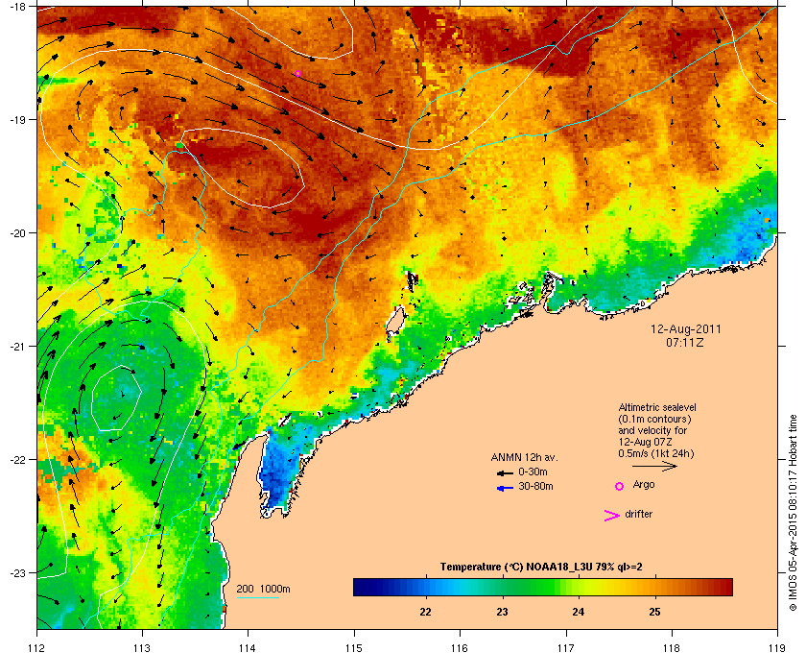Viewport: 806px width, 653px height.
Task: Click the "23" colorbar tick label
Action: point(502,612)
